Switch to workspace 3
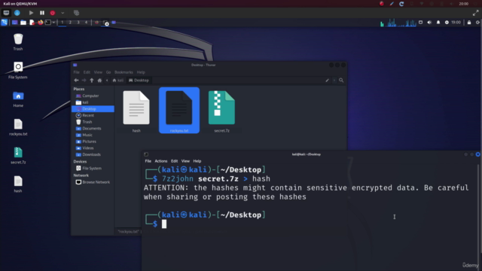The width and height of the screenshot is (482, 271). 78,23
